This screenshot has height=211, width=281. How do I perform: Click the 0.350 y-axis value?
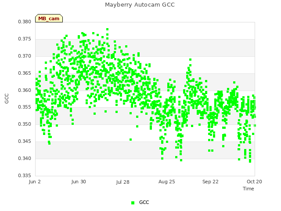[x=25, y=124]
